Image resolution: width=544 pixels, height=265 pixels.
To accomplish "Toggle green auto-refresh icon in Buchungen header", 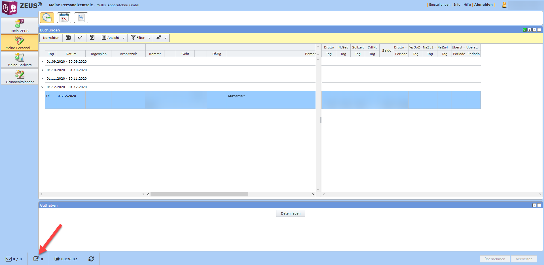I will click(x=524, y=30).
